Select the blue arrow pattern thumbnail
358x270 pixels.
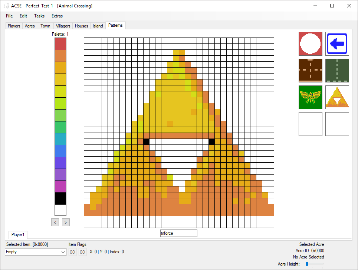pyautogui.click(x=337, y=44)
